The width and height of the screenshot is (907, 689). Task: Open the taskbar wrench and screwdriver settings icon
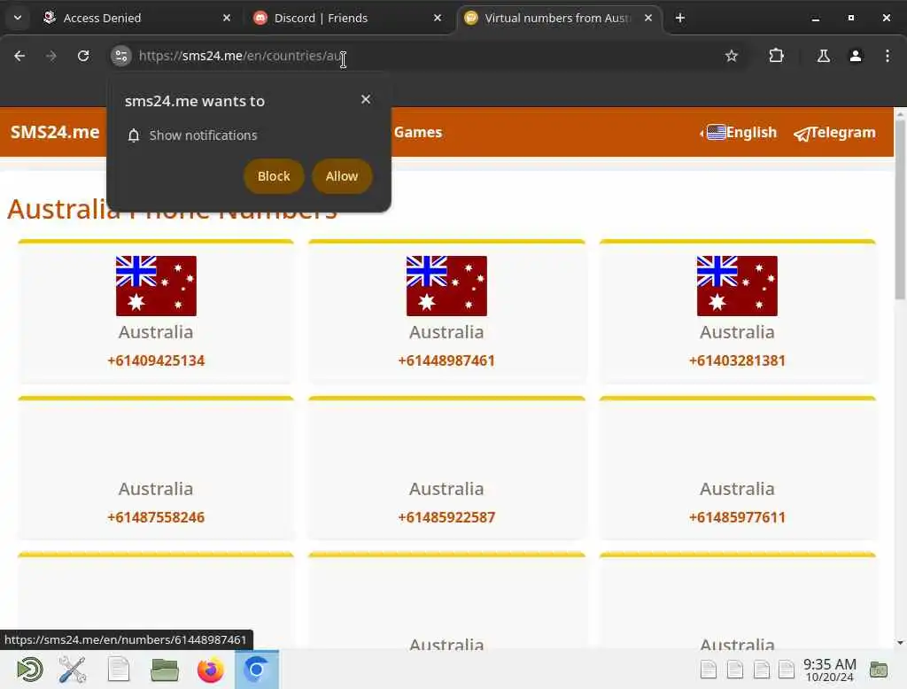pos(73,670)
